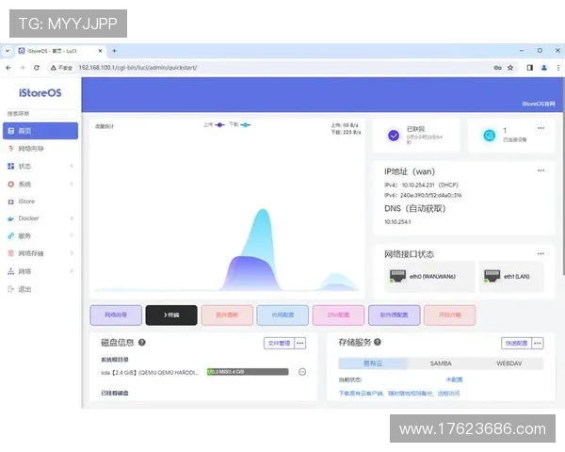The width and height of the screenshot is (565, 452).
Task: Toggle the 上传 upload series in chart legend
Action: pos(214,124)
